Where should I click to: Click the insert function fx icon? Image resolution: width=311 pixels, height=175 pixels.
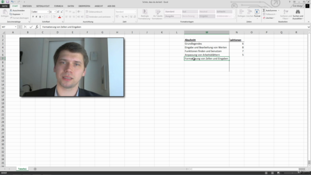[x=37, y=27]
